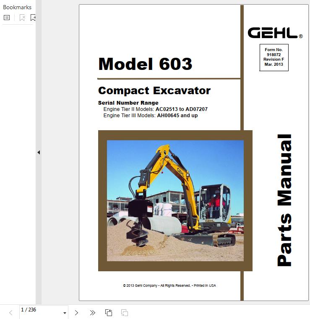Click the Serial Number Range label
This screenshot has width=310, height=319.
tap(128, 103)
